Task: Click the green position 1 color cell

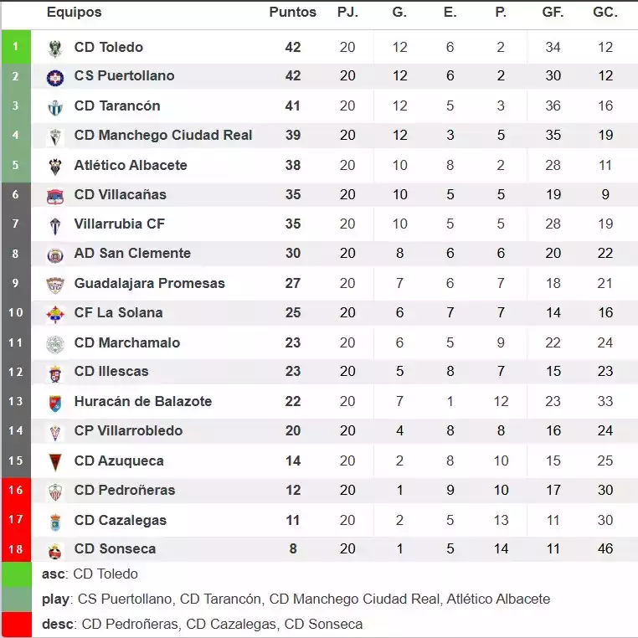Action: click(x=15, y=48)
